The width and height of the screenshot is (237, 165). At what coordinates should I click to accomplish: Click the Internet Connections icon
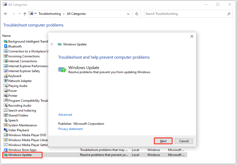coord(6,61)
